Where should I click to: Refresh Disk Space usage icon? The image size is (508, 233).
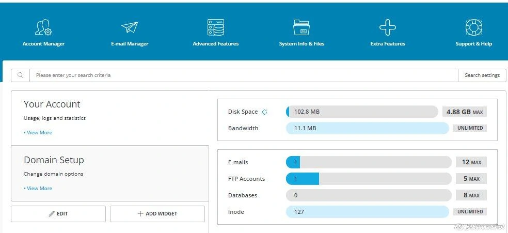(265, 112)
